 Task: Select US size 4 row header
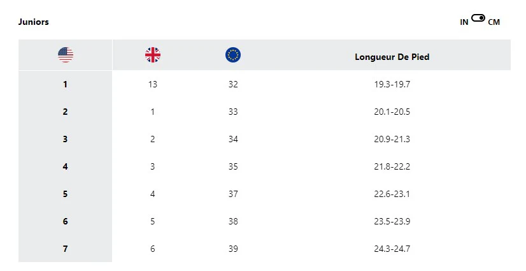coord(66,166)
